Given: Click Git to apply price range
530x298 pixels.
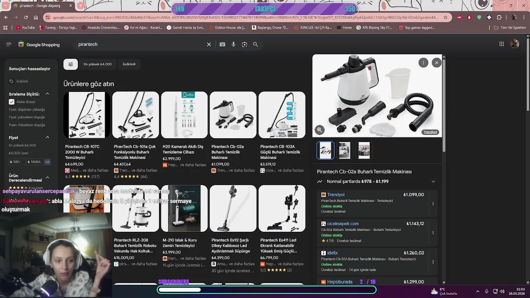Looking at the screenshot, I should [47, 162].
